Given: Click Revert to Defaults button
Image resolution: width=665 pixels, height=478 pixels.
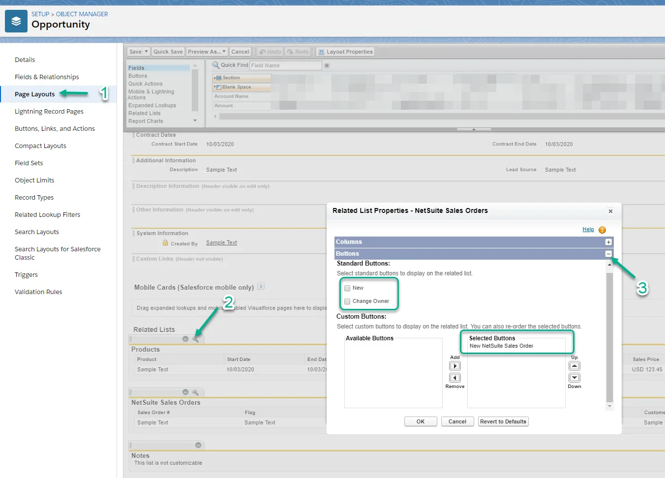Looking at the screenshot, I should [x=503, y=421].
